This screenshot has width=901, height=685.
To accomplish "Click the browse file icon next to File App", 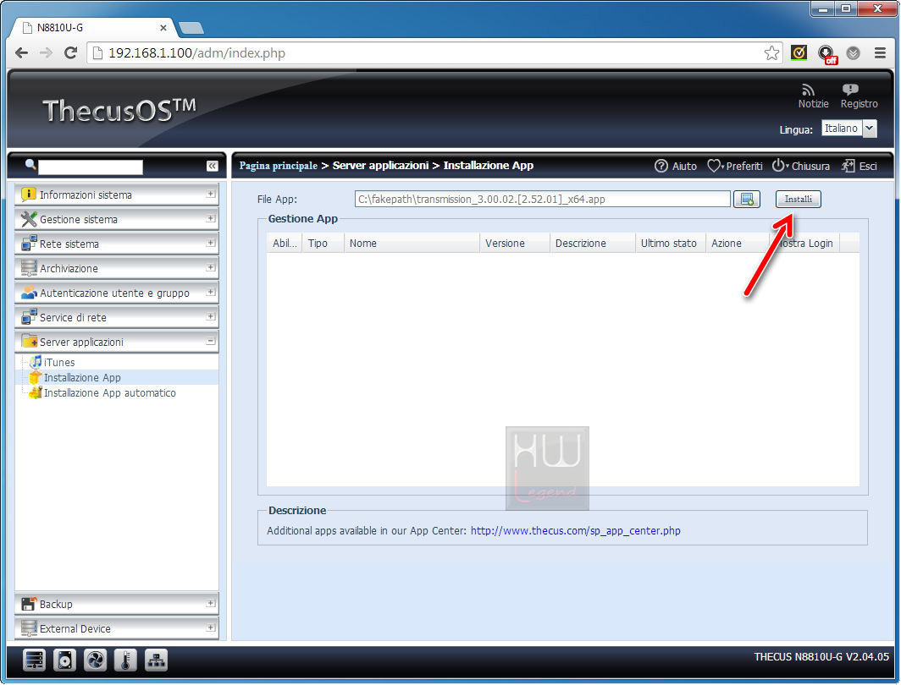I will (746, 199).
